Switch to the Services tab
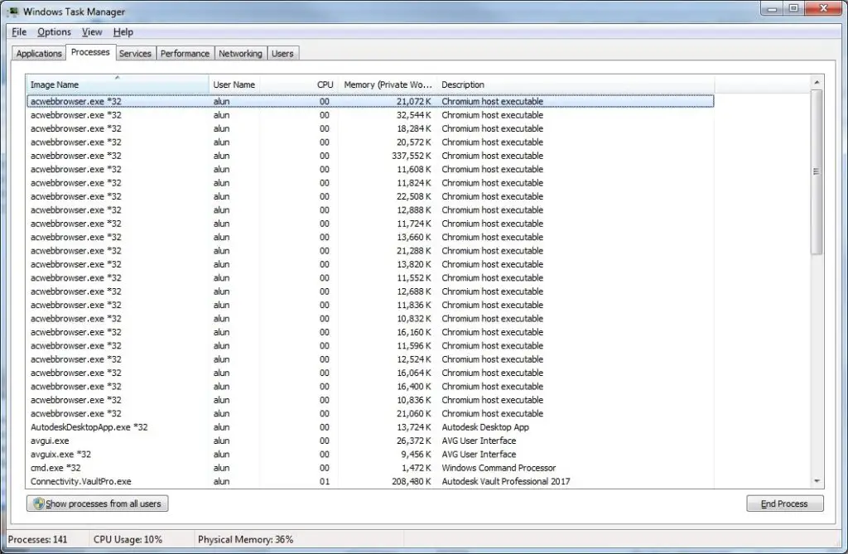The height and width of the screenshot is (554, 848). pyautogui.click(x=135, y=54)
